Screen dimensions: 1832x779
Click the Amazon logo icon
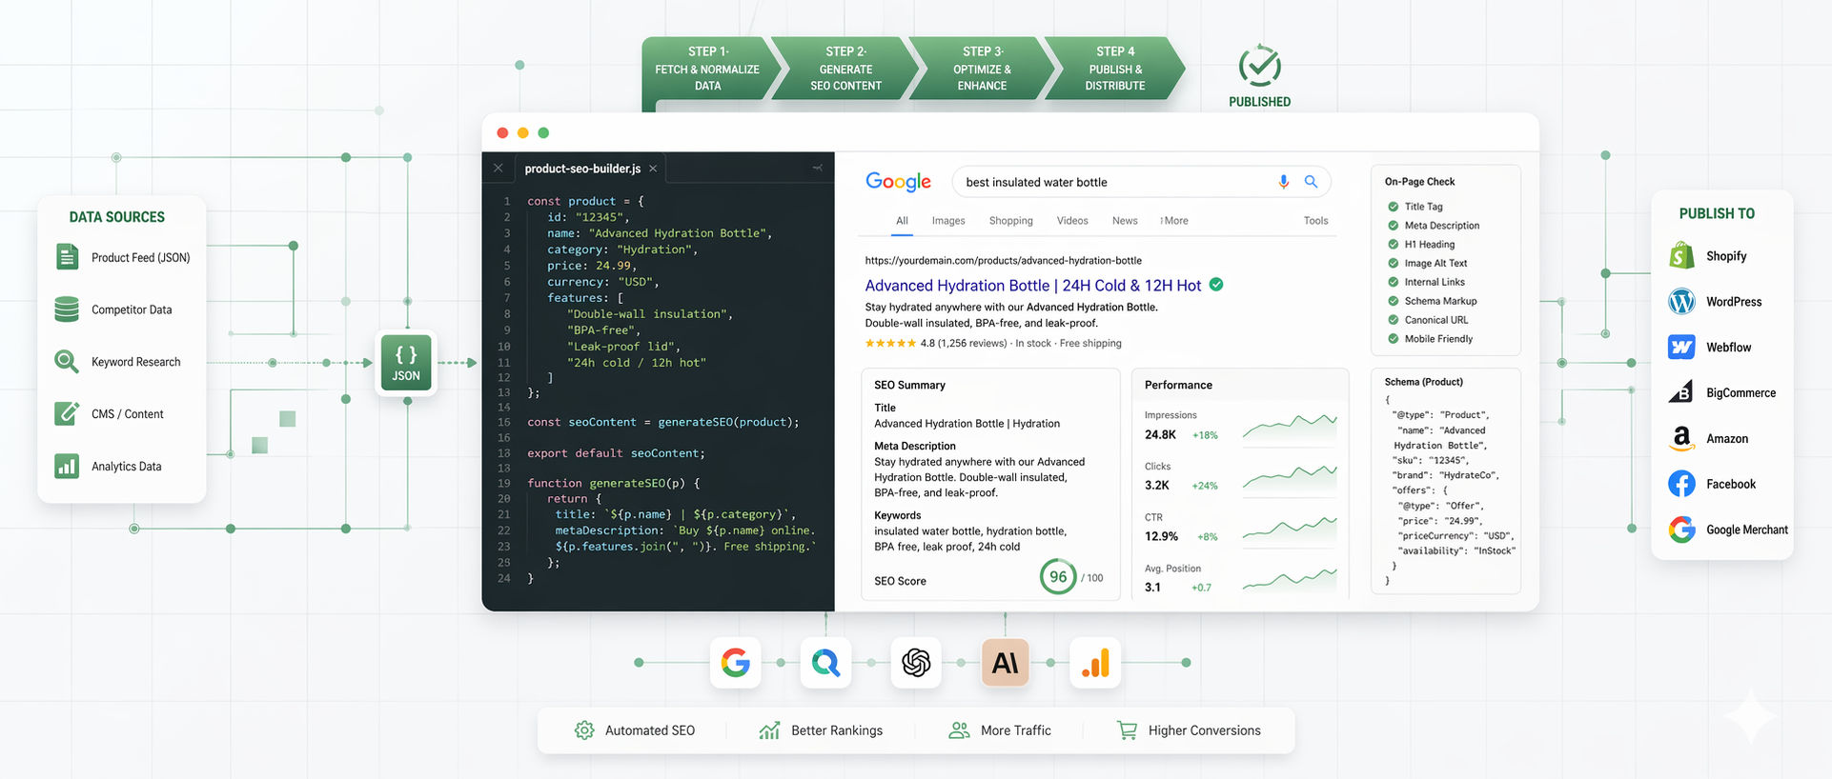[x=1681, y=438]
